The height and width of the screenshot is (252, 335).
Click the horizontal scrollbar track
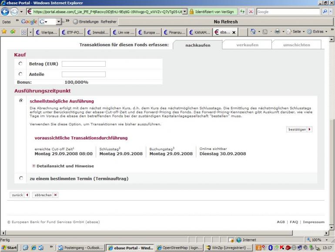tap(165, 233)
